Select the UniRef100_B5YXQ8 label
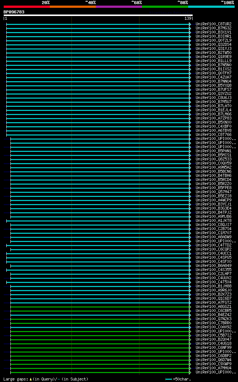 (x=214, y=86)
